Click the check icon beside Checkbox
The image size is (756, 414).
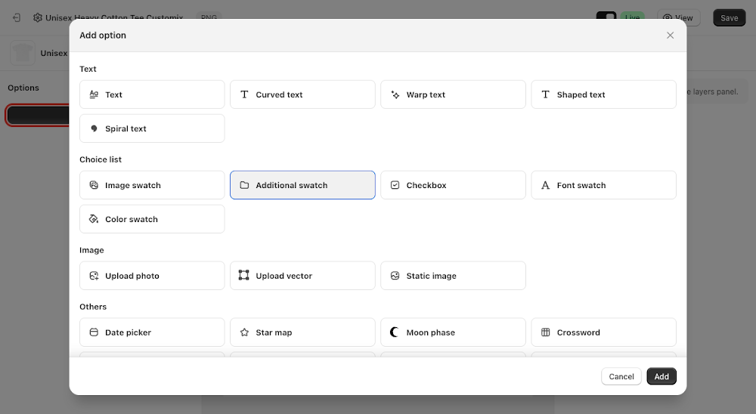(395, 185)
